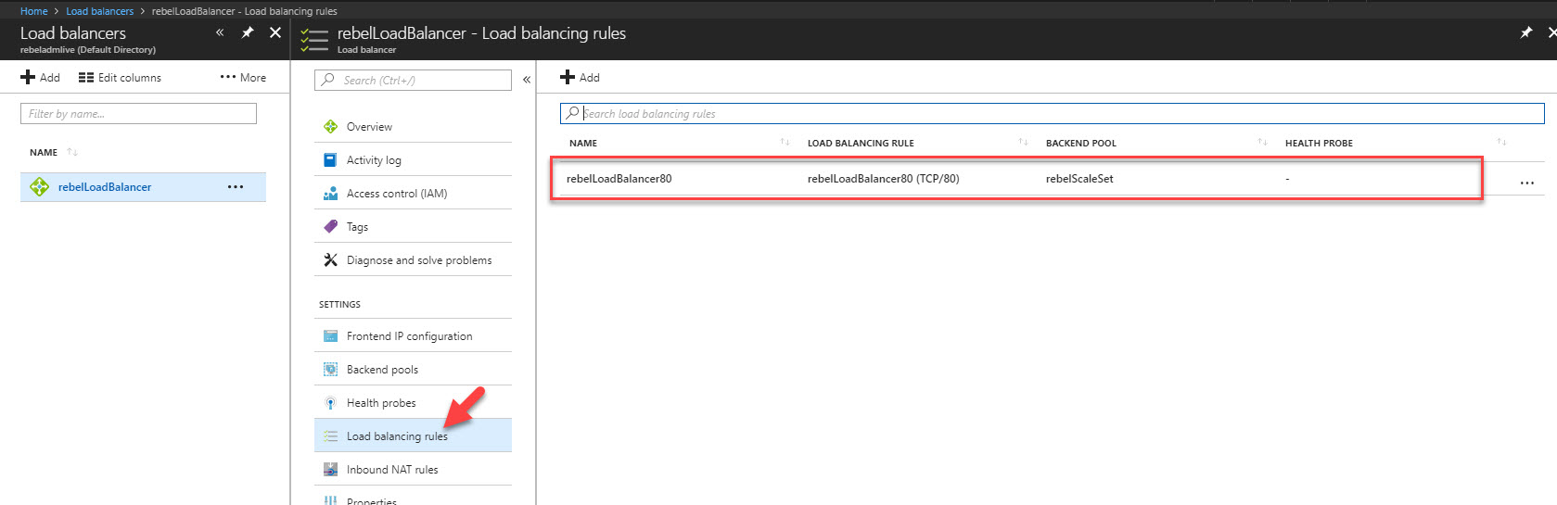Open ellipsis menu for rebelLoadBalancer80 rule

pyautogui.click(x=1526, y=183)
